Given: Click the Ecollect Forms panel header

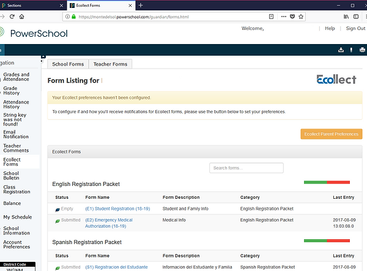Looking at the screenshot, I should click(205, 152).
